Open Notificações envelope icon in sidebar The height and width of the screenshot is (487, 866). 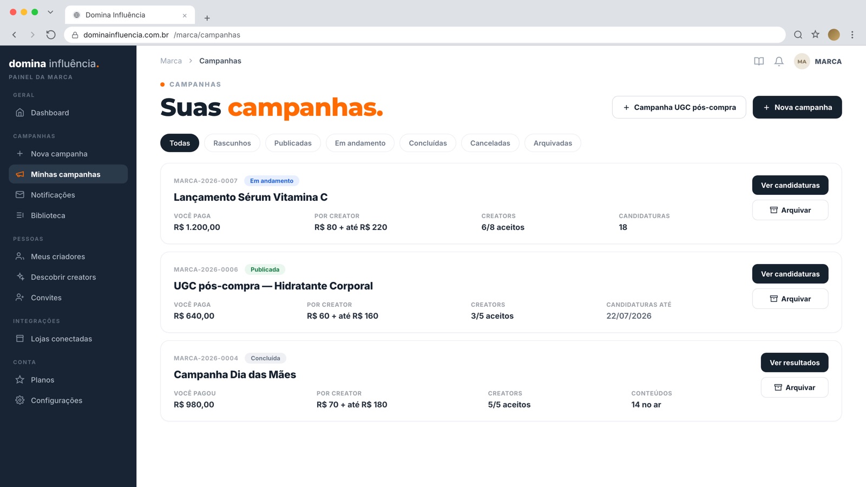[20, 195]
